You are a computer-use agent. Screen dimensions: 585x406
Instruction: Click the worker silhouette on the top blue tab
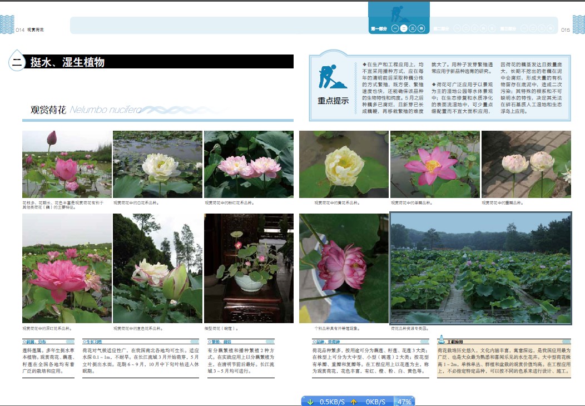point(397,13)
